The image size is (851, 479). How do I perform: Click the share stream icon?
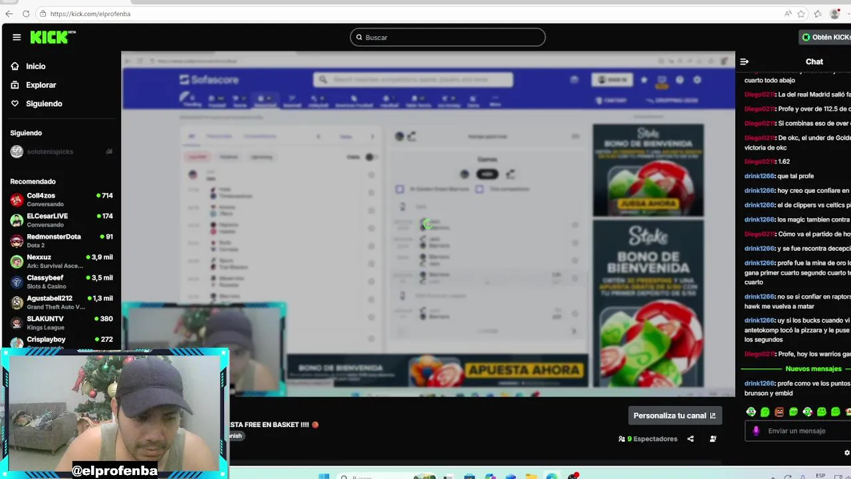(691, 439)
